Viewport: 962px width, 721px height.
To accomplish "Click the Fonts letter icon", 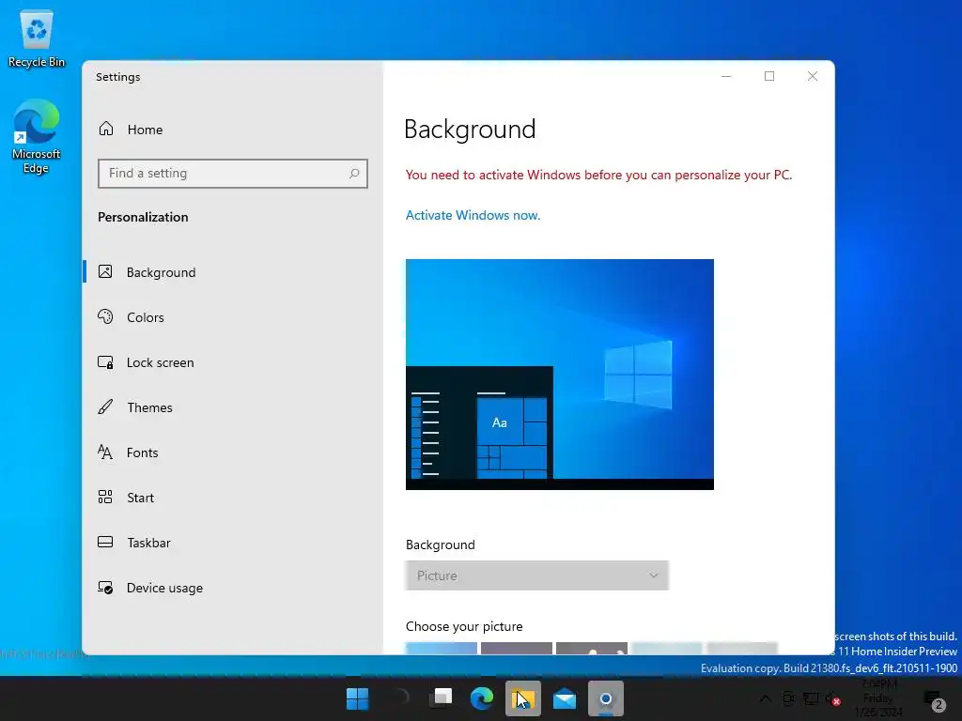I will point(105,453).
